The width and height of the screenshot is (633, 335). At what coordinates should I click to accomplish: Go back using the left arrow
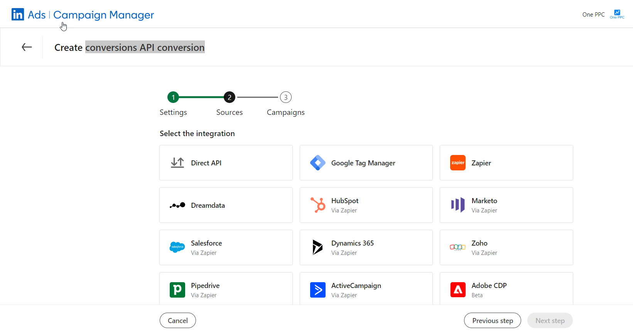tap(27, 47)
